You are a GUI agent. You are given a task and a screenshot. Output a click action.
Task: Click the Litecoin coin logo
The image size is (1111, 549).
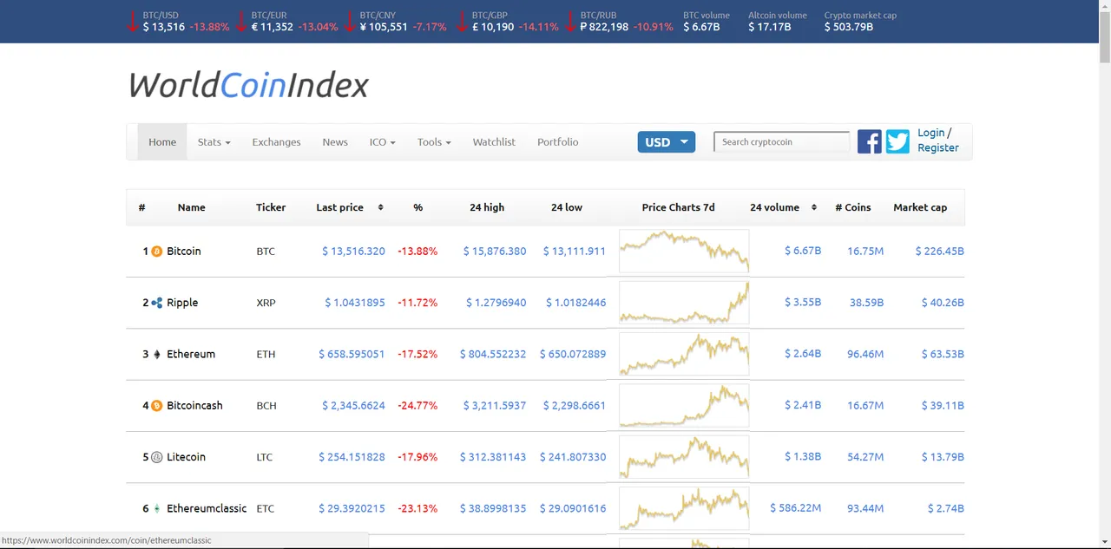pyautogui.click(x=157, y=457)
